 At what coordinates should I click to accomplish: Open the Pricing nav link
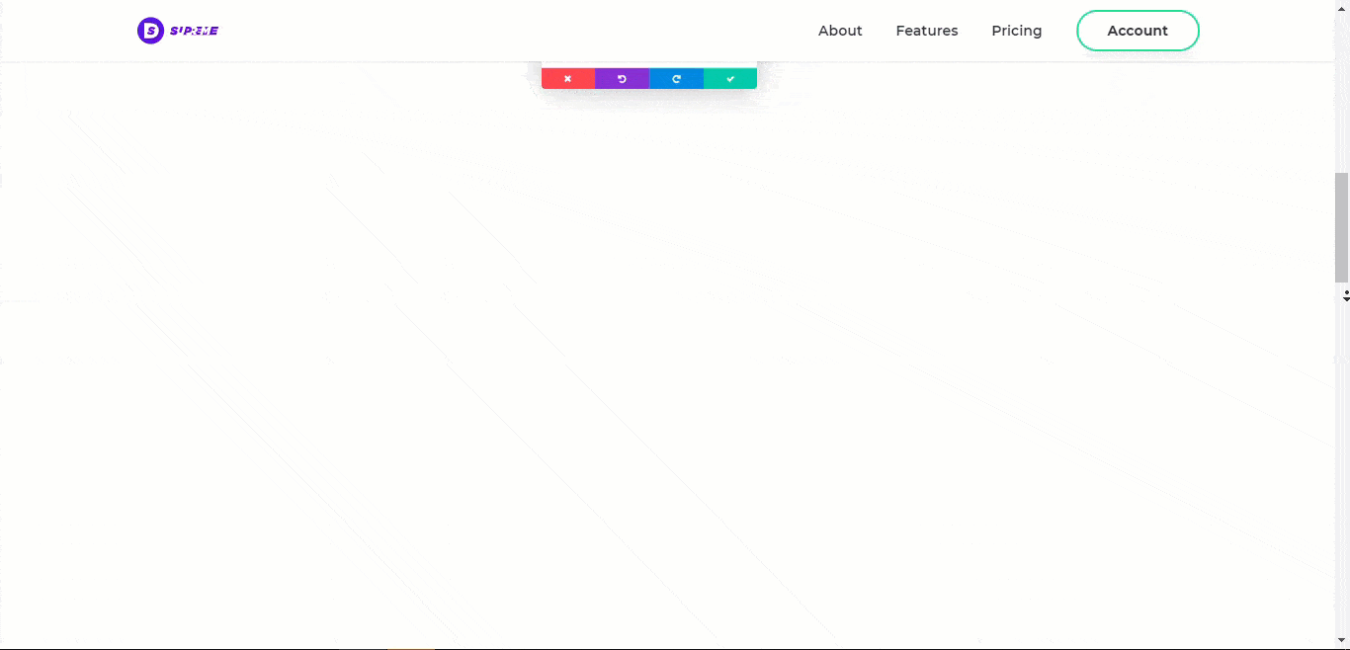point(1016,31)
